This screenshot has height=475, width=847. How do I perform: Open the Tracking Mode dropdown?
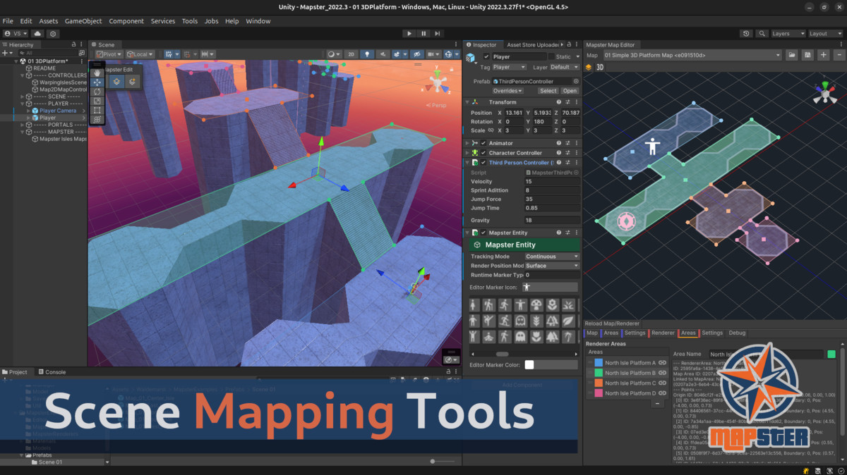(552, 257)
